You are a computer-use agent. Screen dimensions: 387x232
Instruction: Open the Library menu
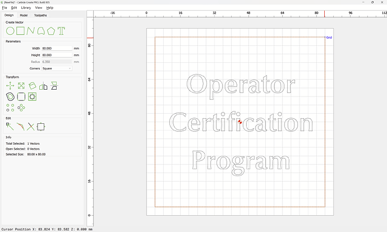pyautogui.click(x=26, y=8)
